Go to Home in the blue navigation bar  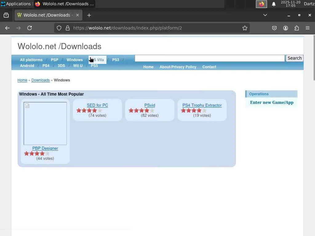(x=148, y=67)
